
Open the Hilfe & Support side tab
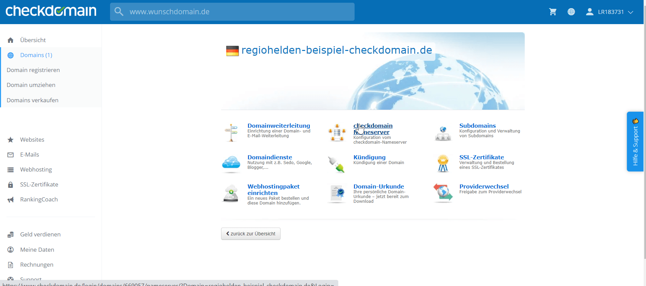[x=635, y=142]
